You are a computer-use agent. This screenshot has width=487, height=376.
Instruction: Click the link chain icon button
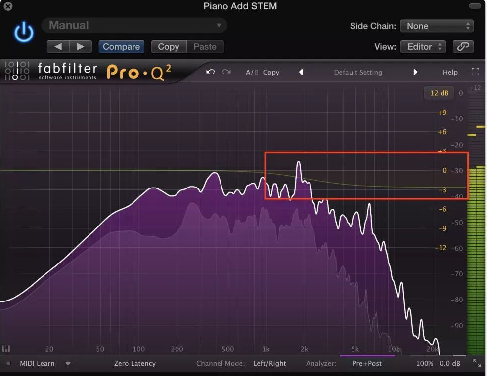[463, 47]
